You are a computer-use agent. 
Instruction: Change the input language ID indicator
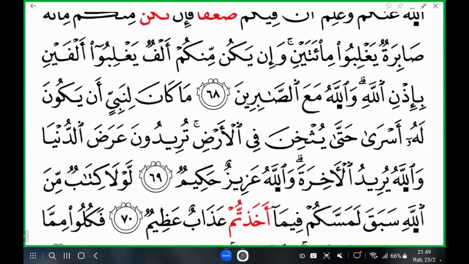click(x=302, y=256)
